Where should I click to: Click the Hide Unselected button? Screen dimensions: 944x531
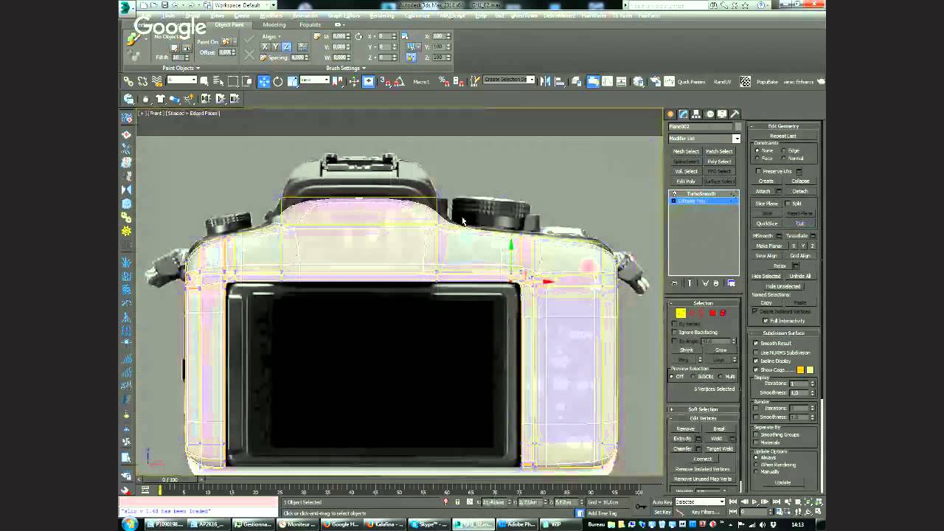(783, 286)
